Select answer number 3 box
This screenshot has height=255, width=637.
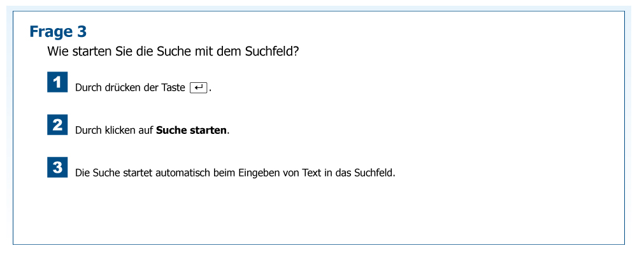click(57, 168)
